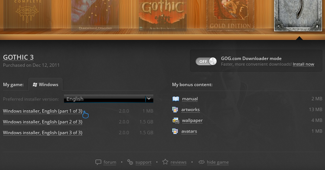Download Windows installer English part 2 of 3
This screenshot has width=325, height=170.
click(x=43, y=122)
